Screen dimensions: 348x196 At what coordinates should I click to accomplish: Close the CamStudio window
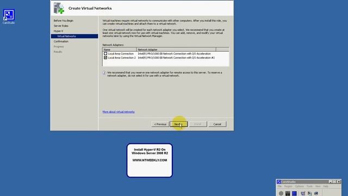click(339, 182)
